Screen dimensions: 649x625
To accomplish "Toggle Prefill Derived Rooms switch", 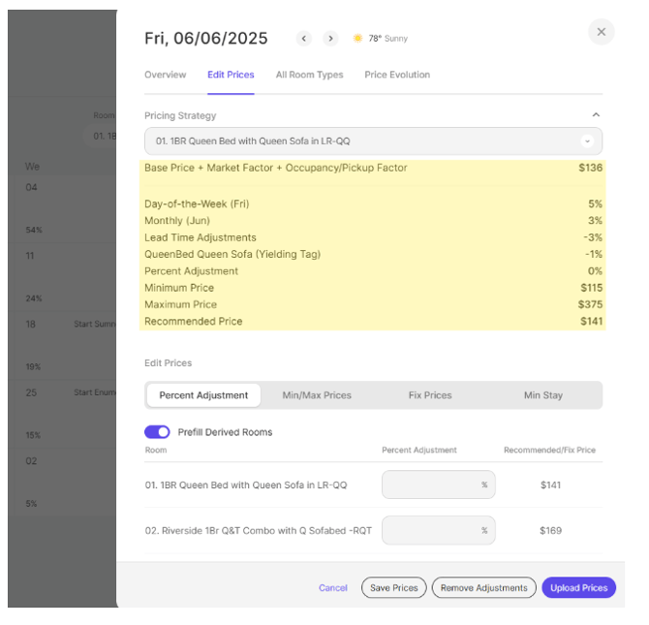I will (x=157, y=432).
